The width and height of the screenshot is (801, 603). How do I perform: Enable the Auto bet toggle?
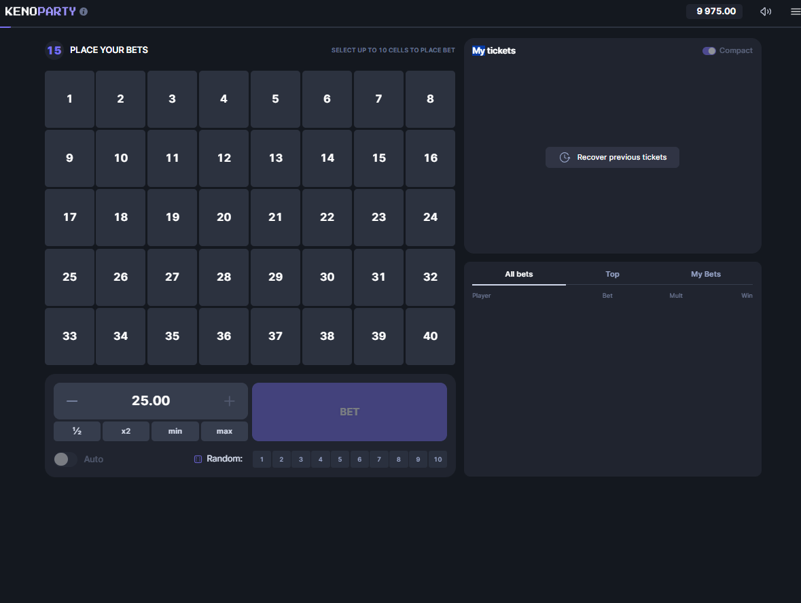[65, 460]
